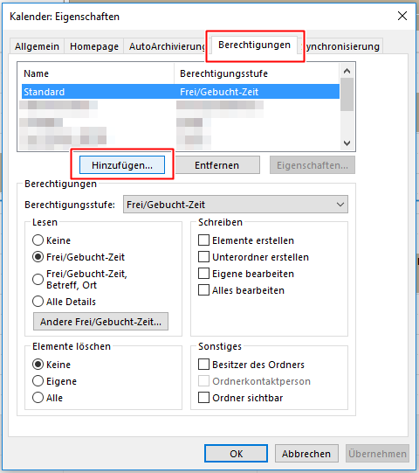
Task: Open the Synchronisierung tab
Action: [343, 46]
